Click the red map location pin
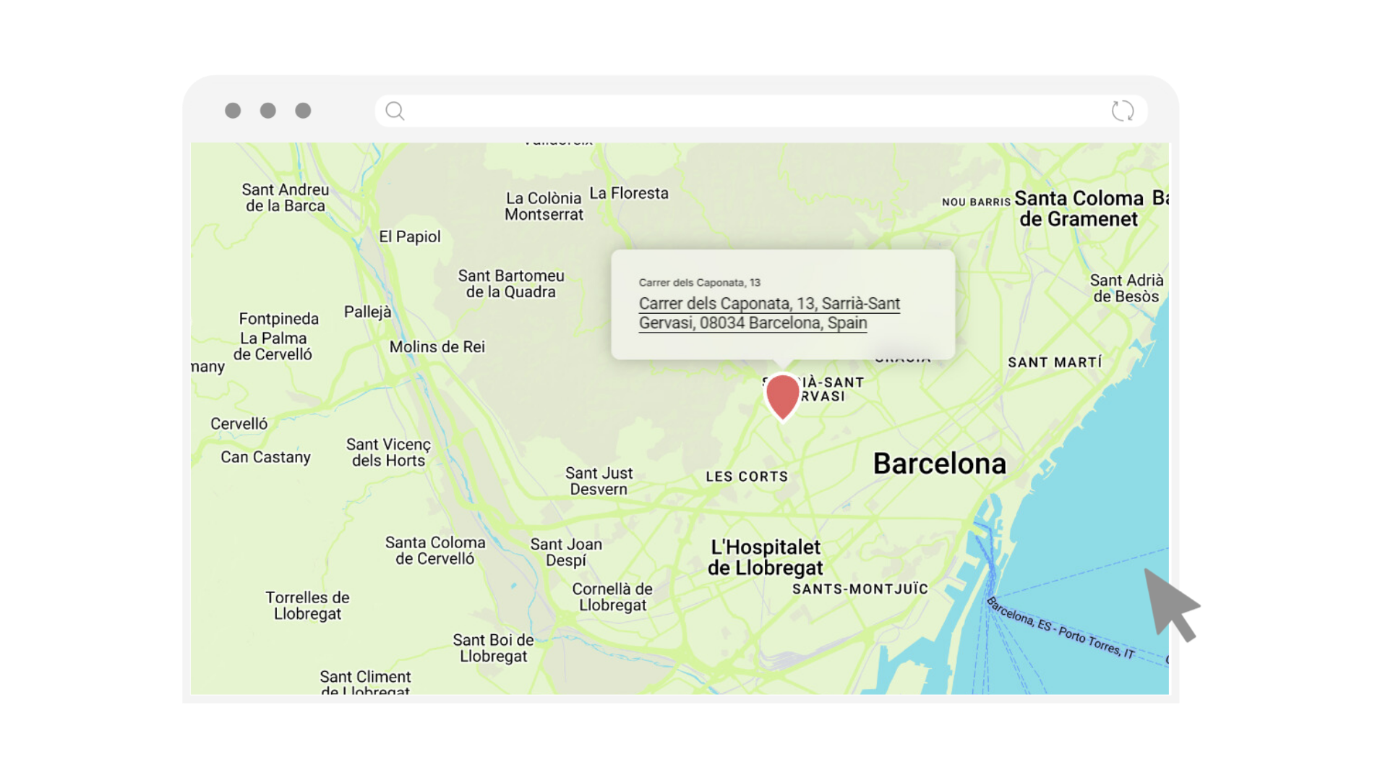The image size is (1388, 781). coord(781,395)
